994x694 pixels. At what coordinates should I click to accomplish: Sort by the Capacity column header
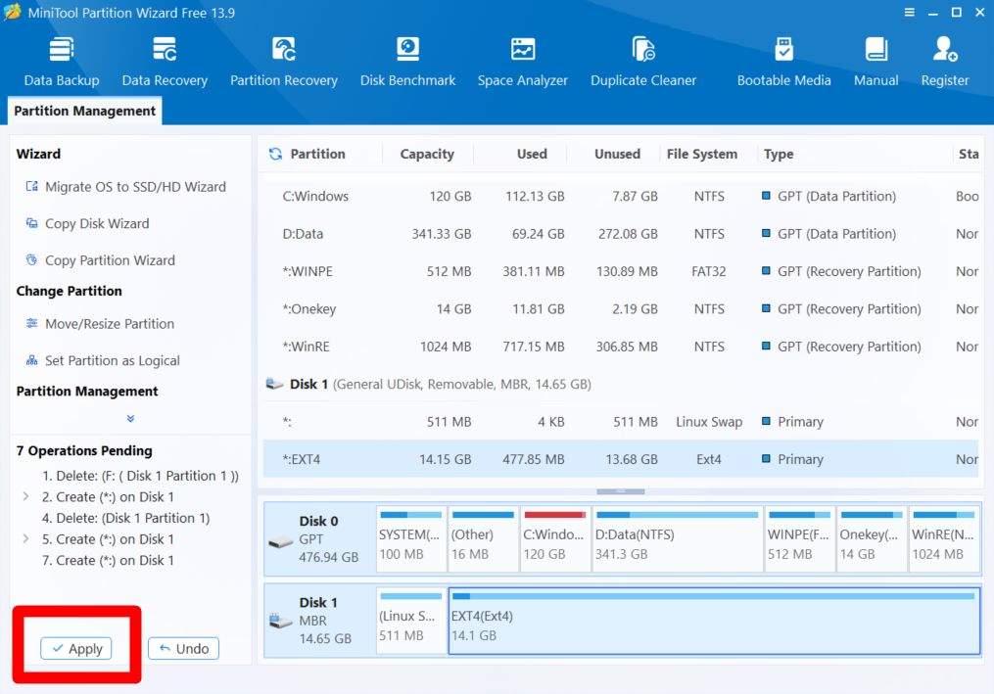tap(427, 154)
